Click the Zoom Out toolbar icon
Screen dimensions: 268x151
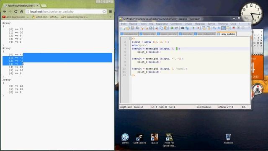[x=198, y=28]
